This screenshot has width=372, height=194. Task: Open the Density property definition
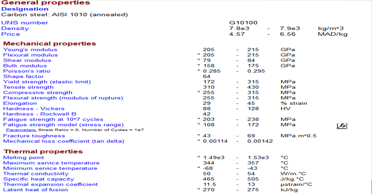pyautogui.click(x=15, y=28)
